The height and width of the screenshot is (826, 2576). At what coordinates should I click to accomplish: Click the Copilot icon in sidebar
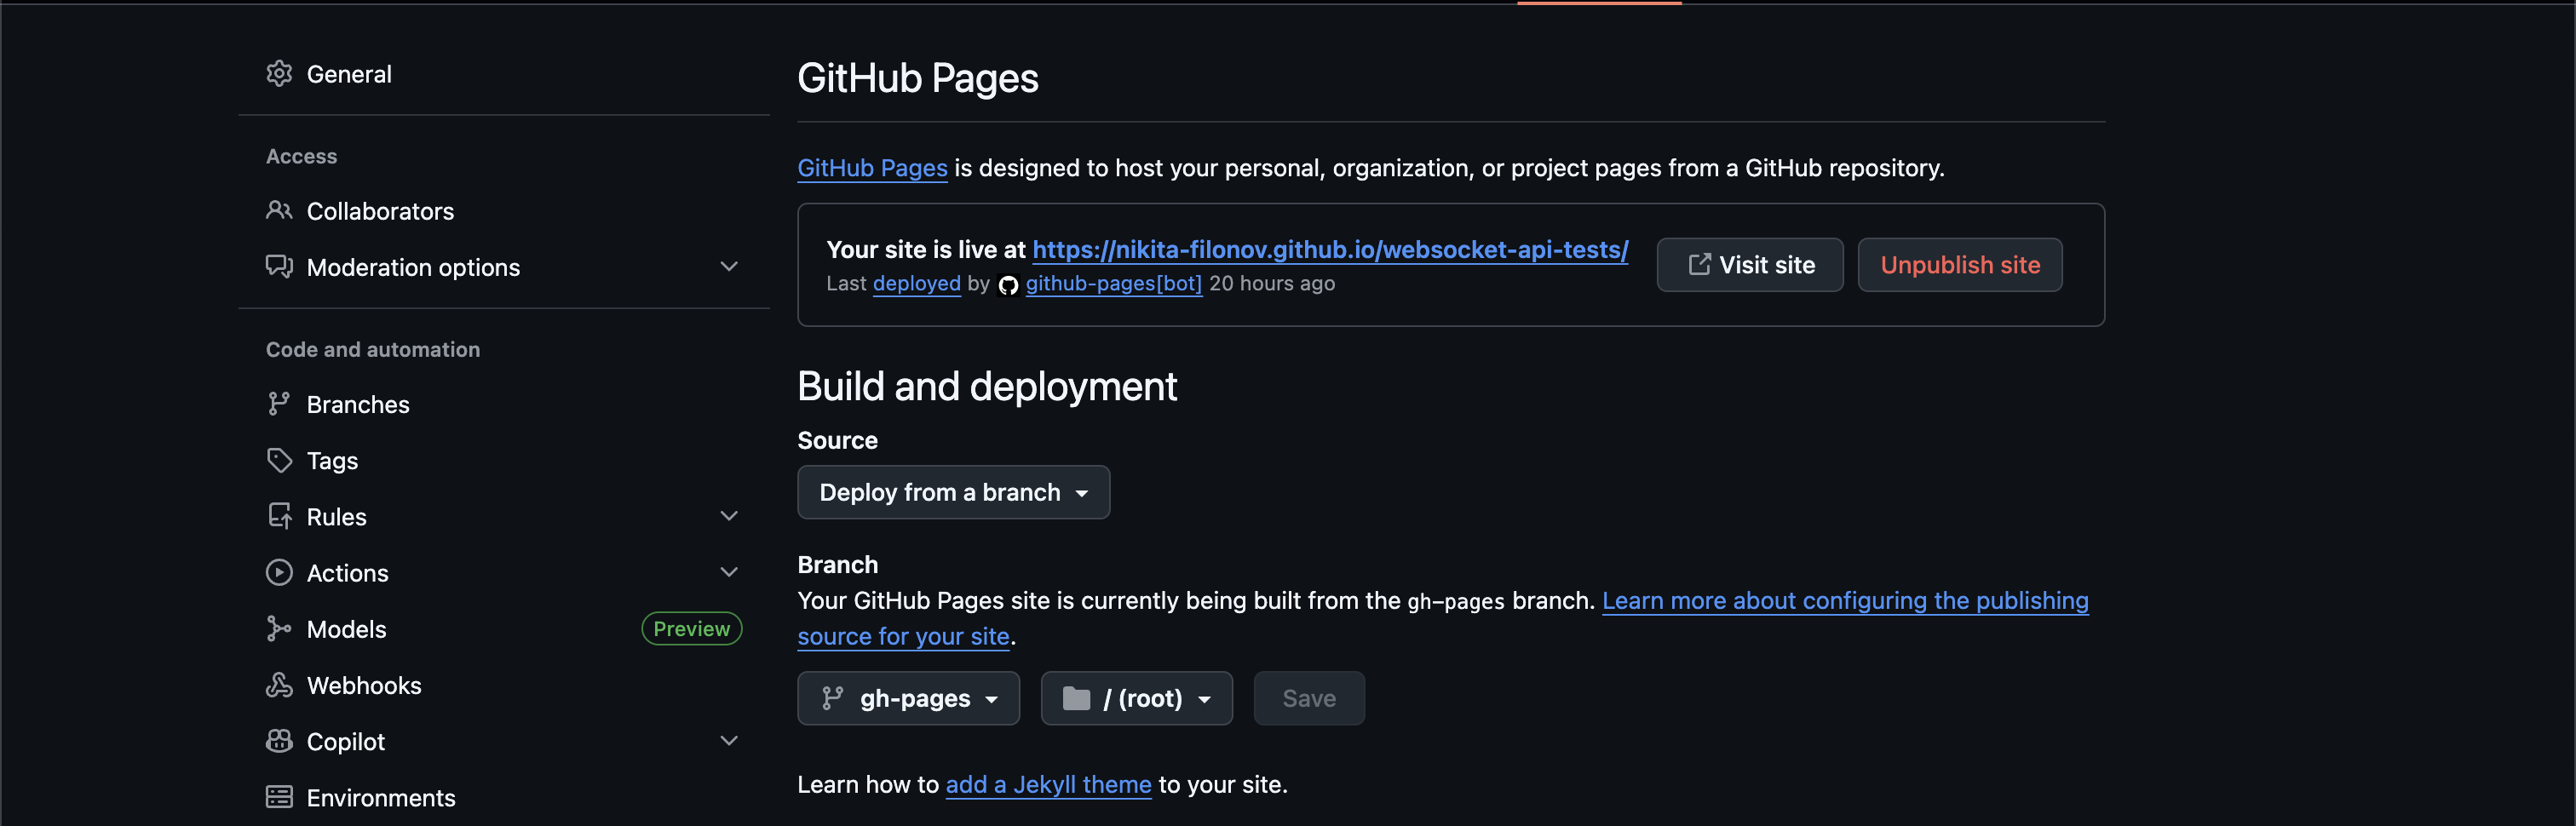coord(279,741)
